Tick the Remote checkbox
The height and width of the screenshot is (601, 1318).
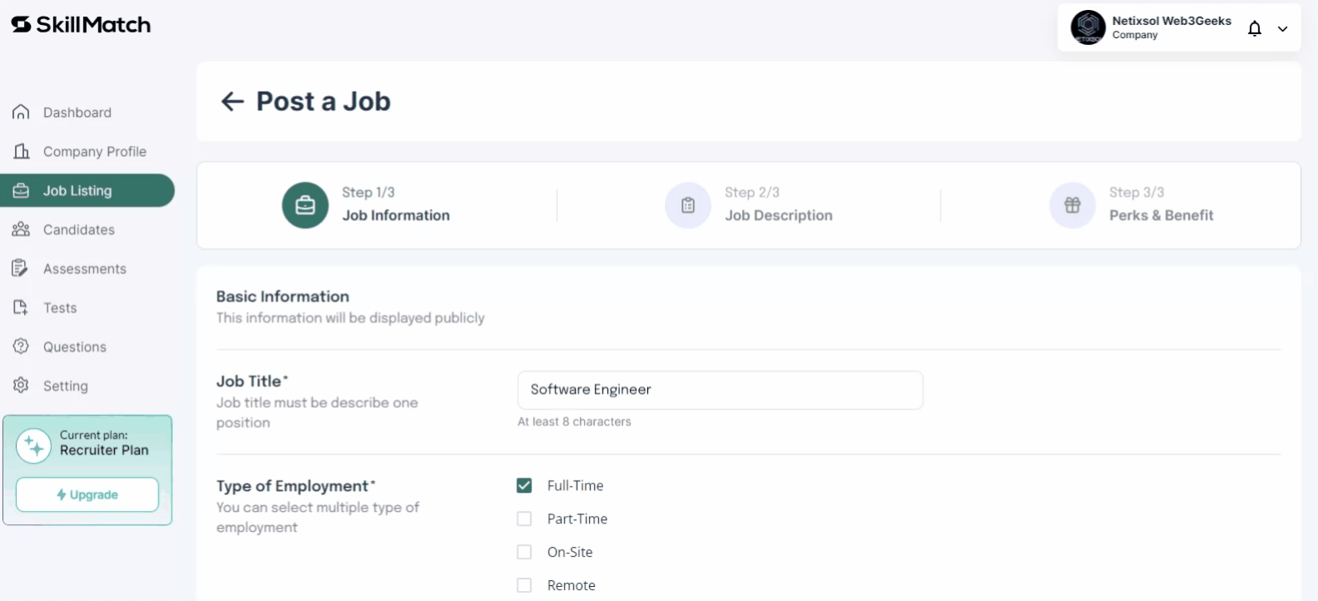[x=524, y=585]
